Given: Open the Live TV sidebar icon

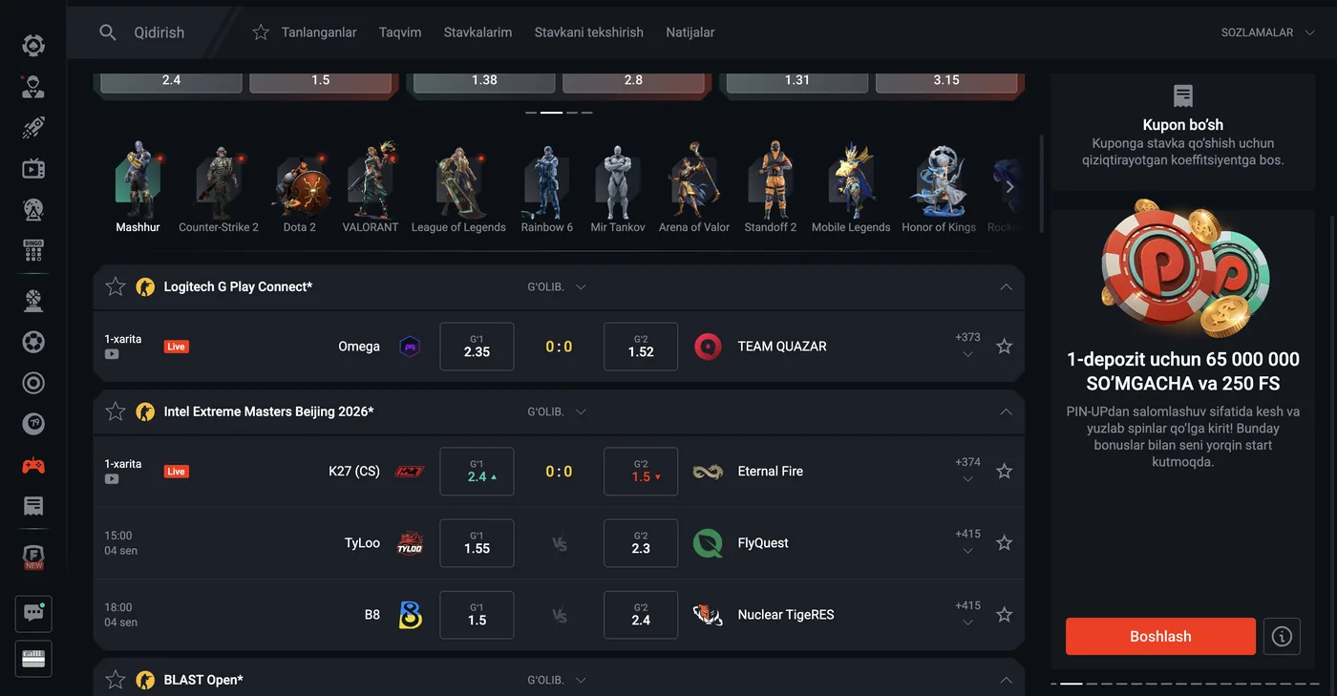Looking at the screenshot, I should pyautogui.click(x=33, y=170).
